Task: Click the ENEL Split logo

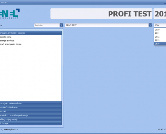Action: 9,14
